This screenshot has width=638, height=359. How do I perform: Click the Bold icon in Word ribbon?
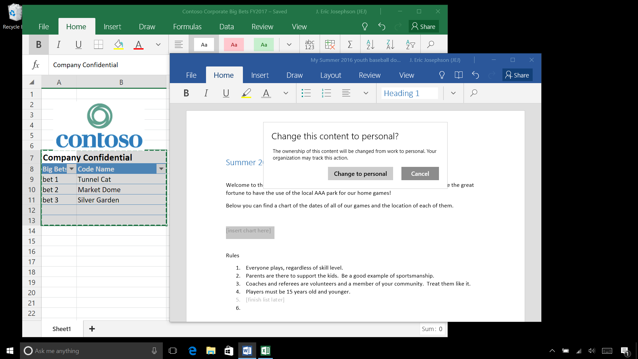(186, 93)
